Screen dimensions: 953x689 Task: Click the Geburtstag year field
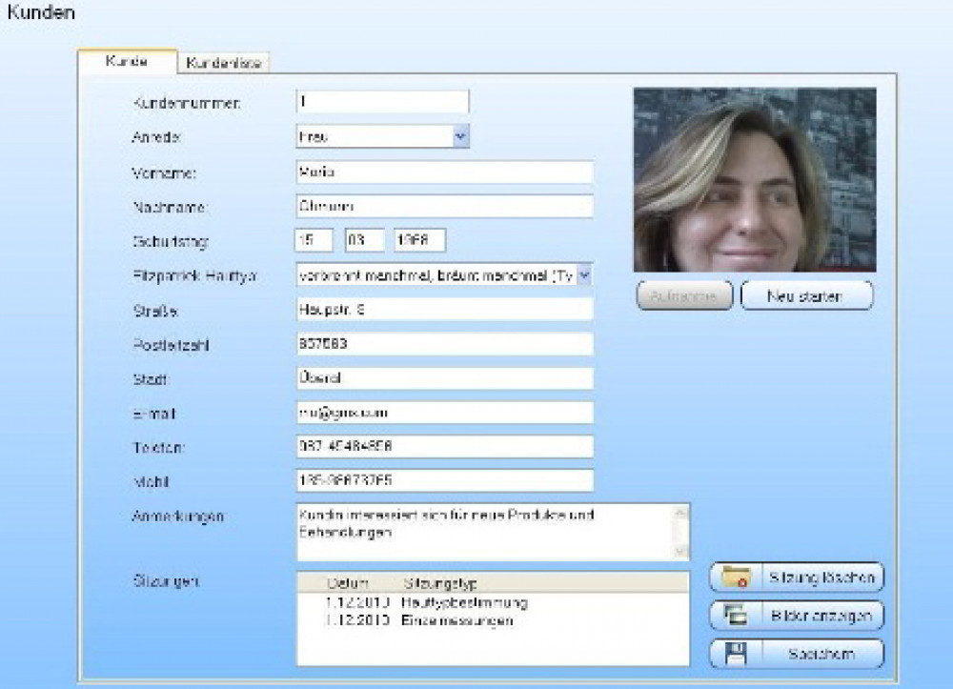(419, 240)
